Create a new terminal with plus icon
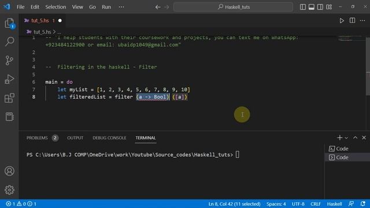Viewport: 370px width, 208px height. click(x=339, y=138)
